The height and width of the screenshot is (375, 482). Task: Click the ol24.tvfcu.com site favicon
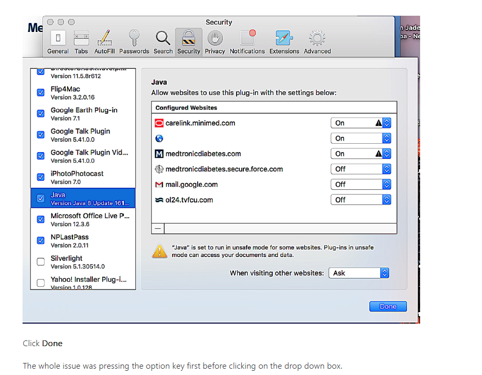tap(159, 200)
